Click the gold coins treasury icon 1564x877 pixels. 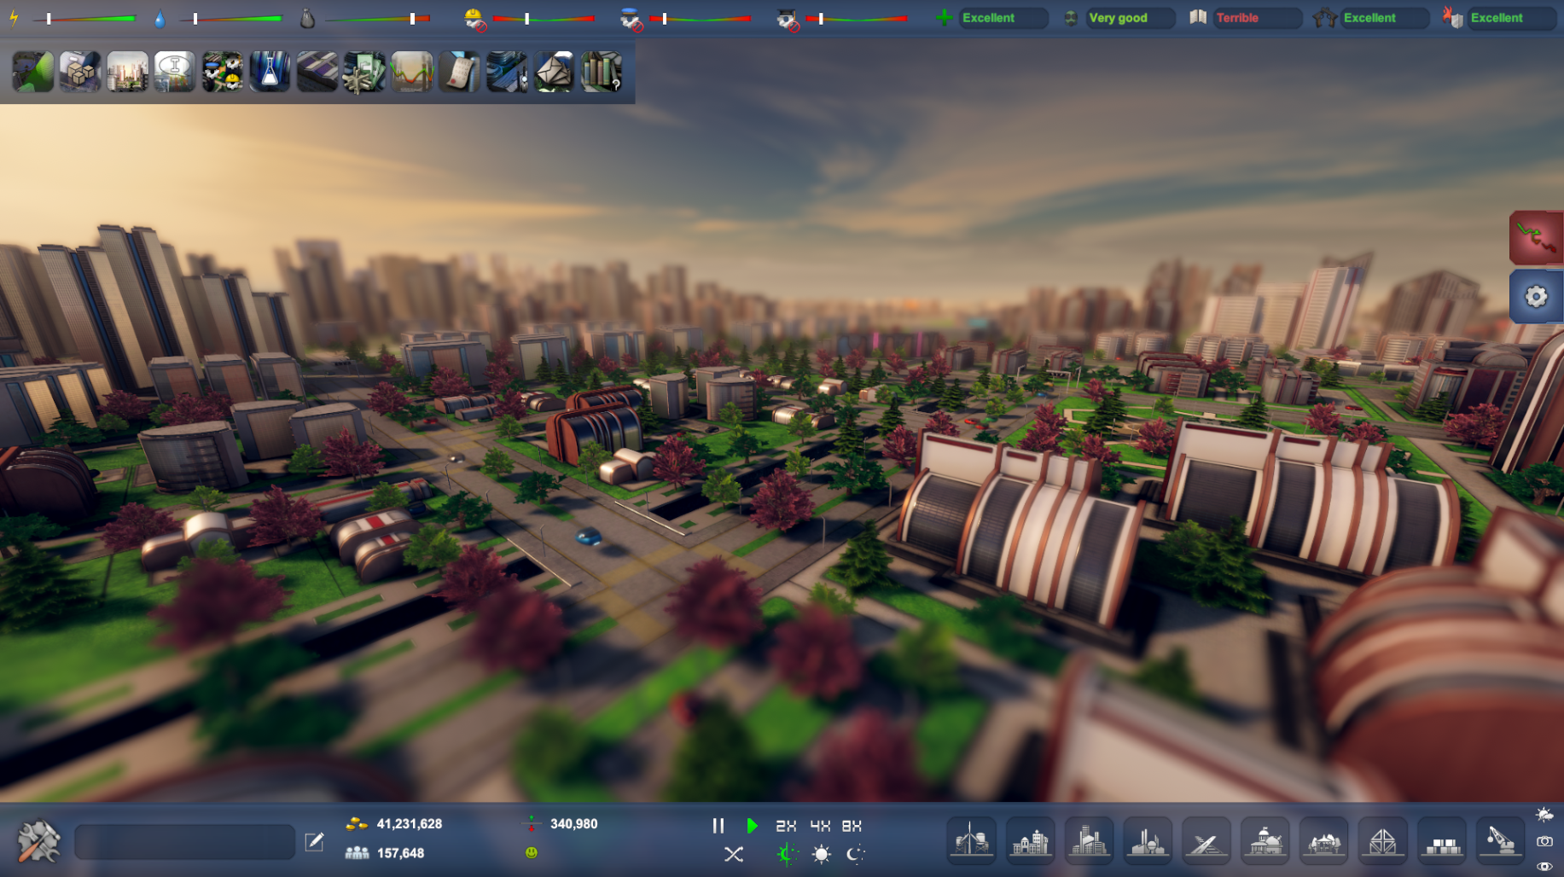pos(357,824)
